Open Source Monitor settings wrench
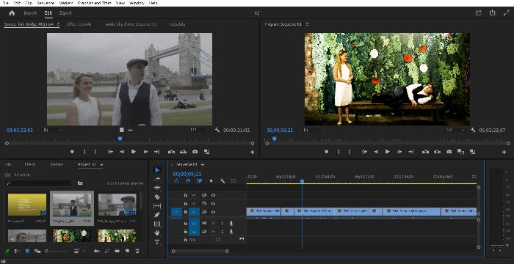 pyautogui.click(x=217, y=130)
